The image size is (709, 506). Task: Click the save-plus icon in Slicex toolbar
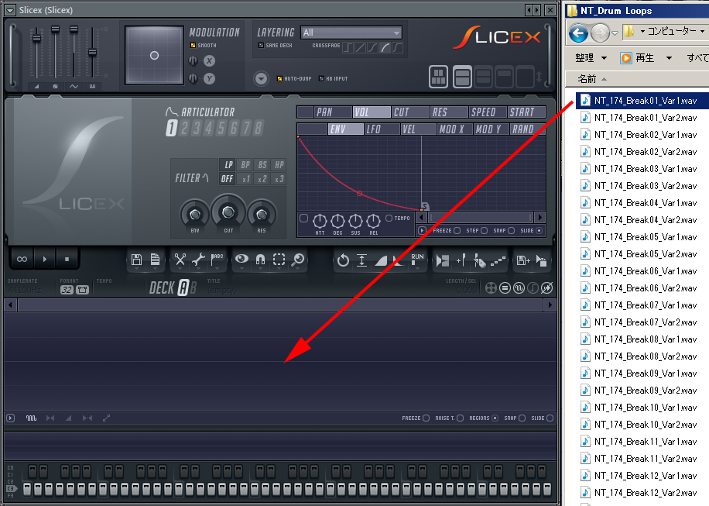[x=523, y=260]
